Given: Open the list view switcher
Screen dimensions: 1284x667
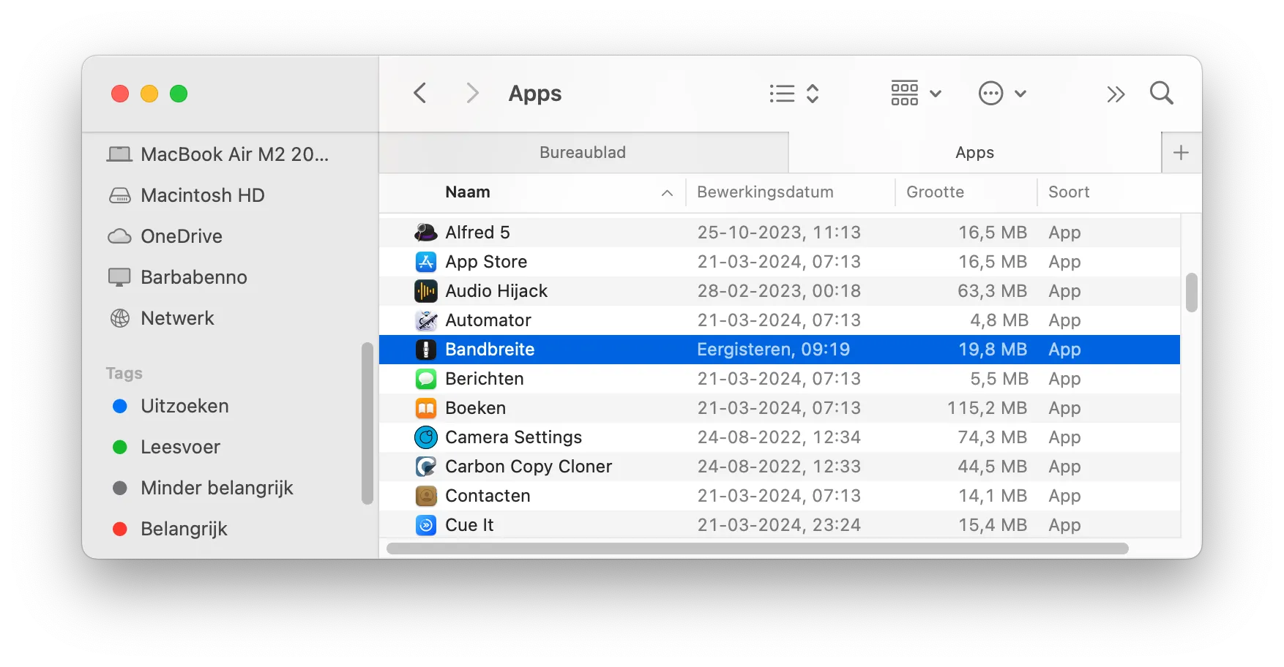Looking at the screenshot, I should pyautogui.click(x=794, y=93).
